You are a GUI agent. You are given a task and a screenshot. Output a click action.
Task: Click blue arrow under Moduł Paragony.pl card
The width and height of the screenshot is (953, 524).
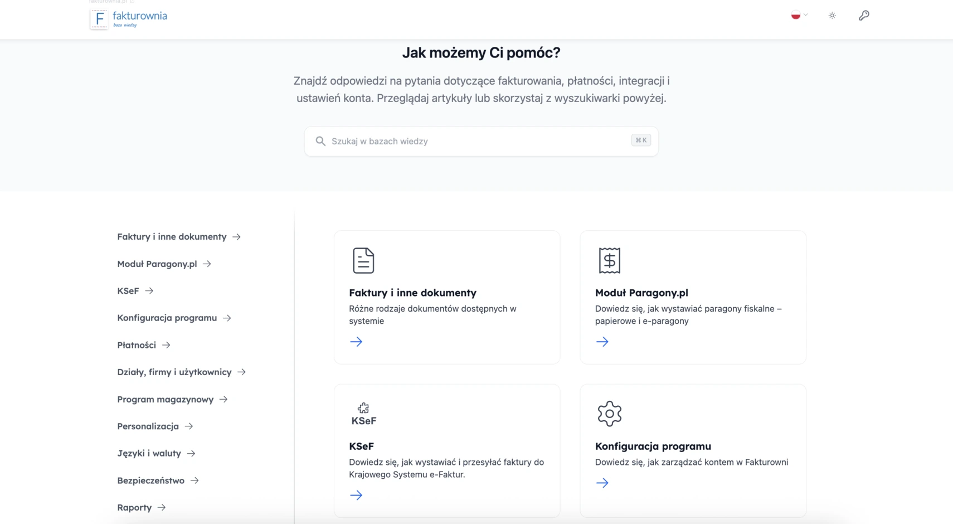[602, 342]
